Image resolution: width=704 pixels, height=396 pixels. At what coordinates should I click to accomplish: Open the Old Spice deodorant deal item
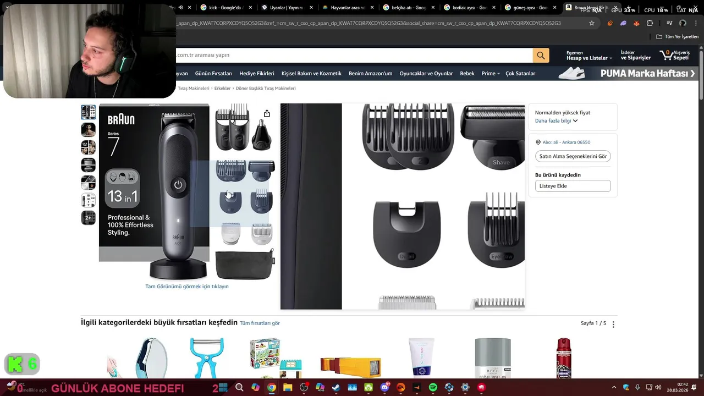[x=564, y=359]
